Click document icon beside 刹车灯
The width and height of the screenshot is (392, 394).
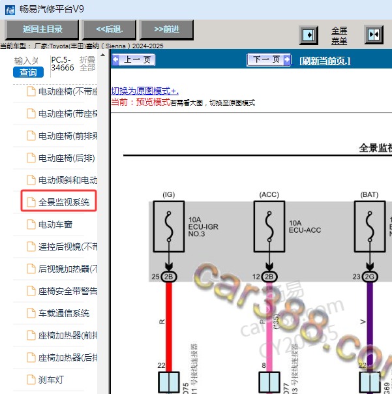click(x=31, y=380)
